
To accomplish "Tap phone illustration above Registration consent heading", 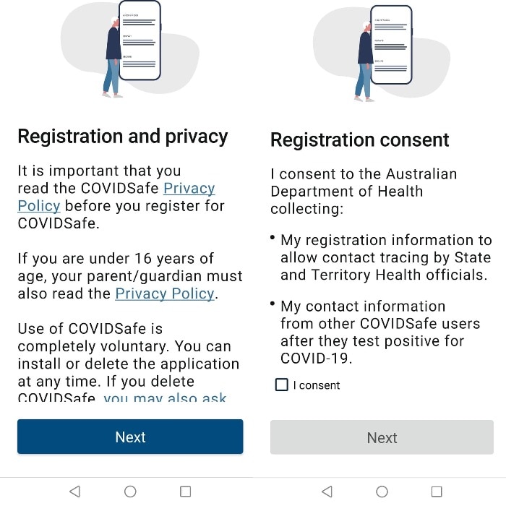I will coord(391,45).
